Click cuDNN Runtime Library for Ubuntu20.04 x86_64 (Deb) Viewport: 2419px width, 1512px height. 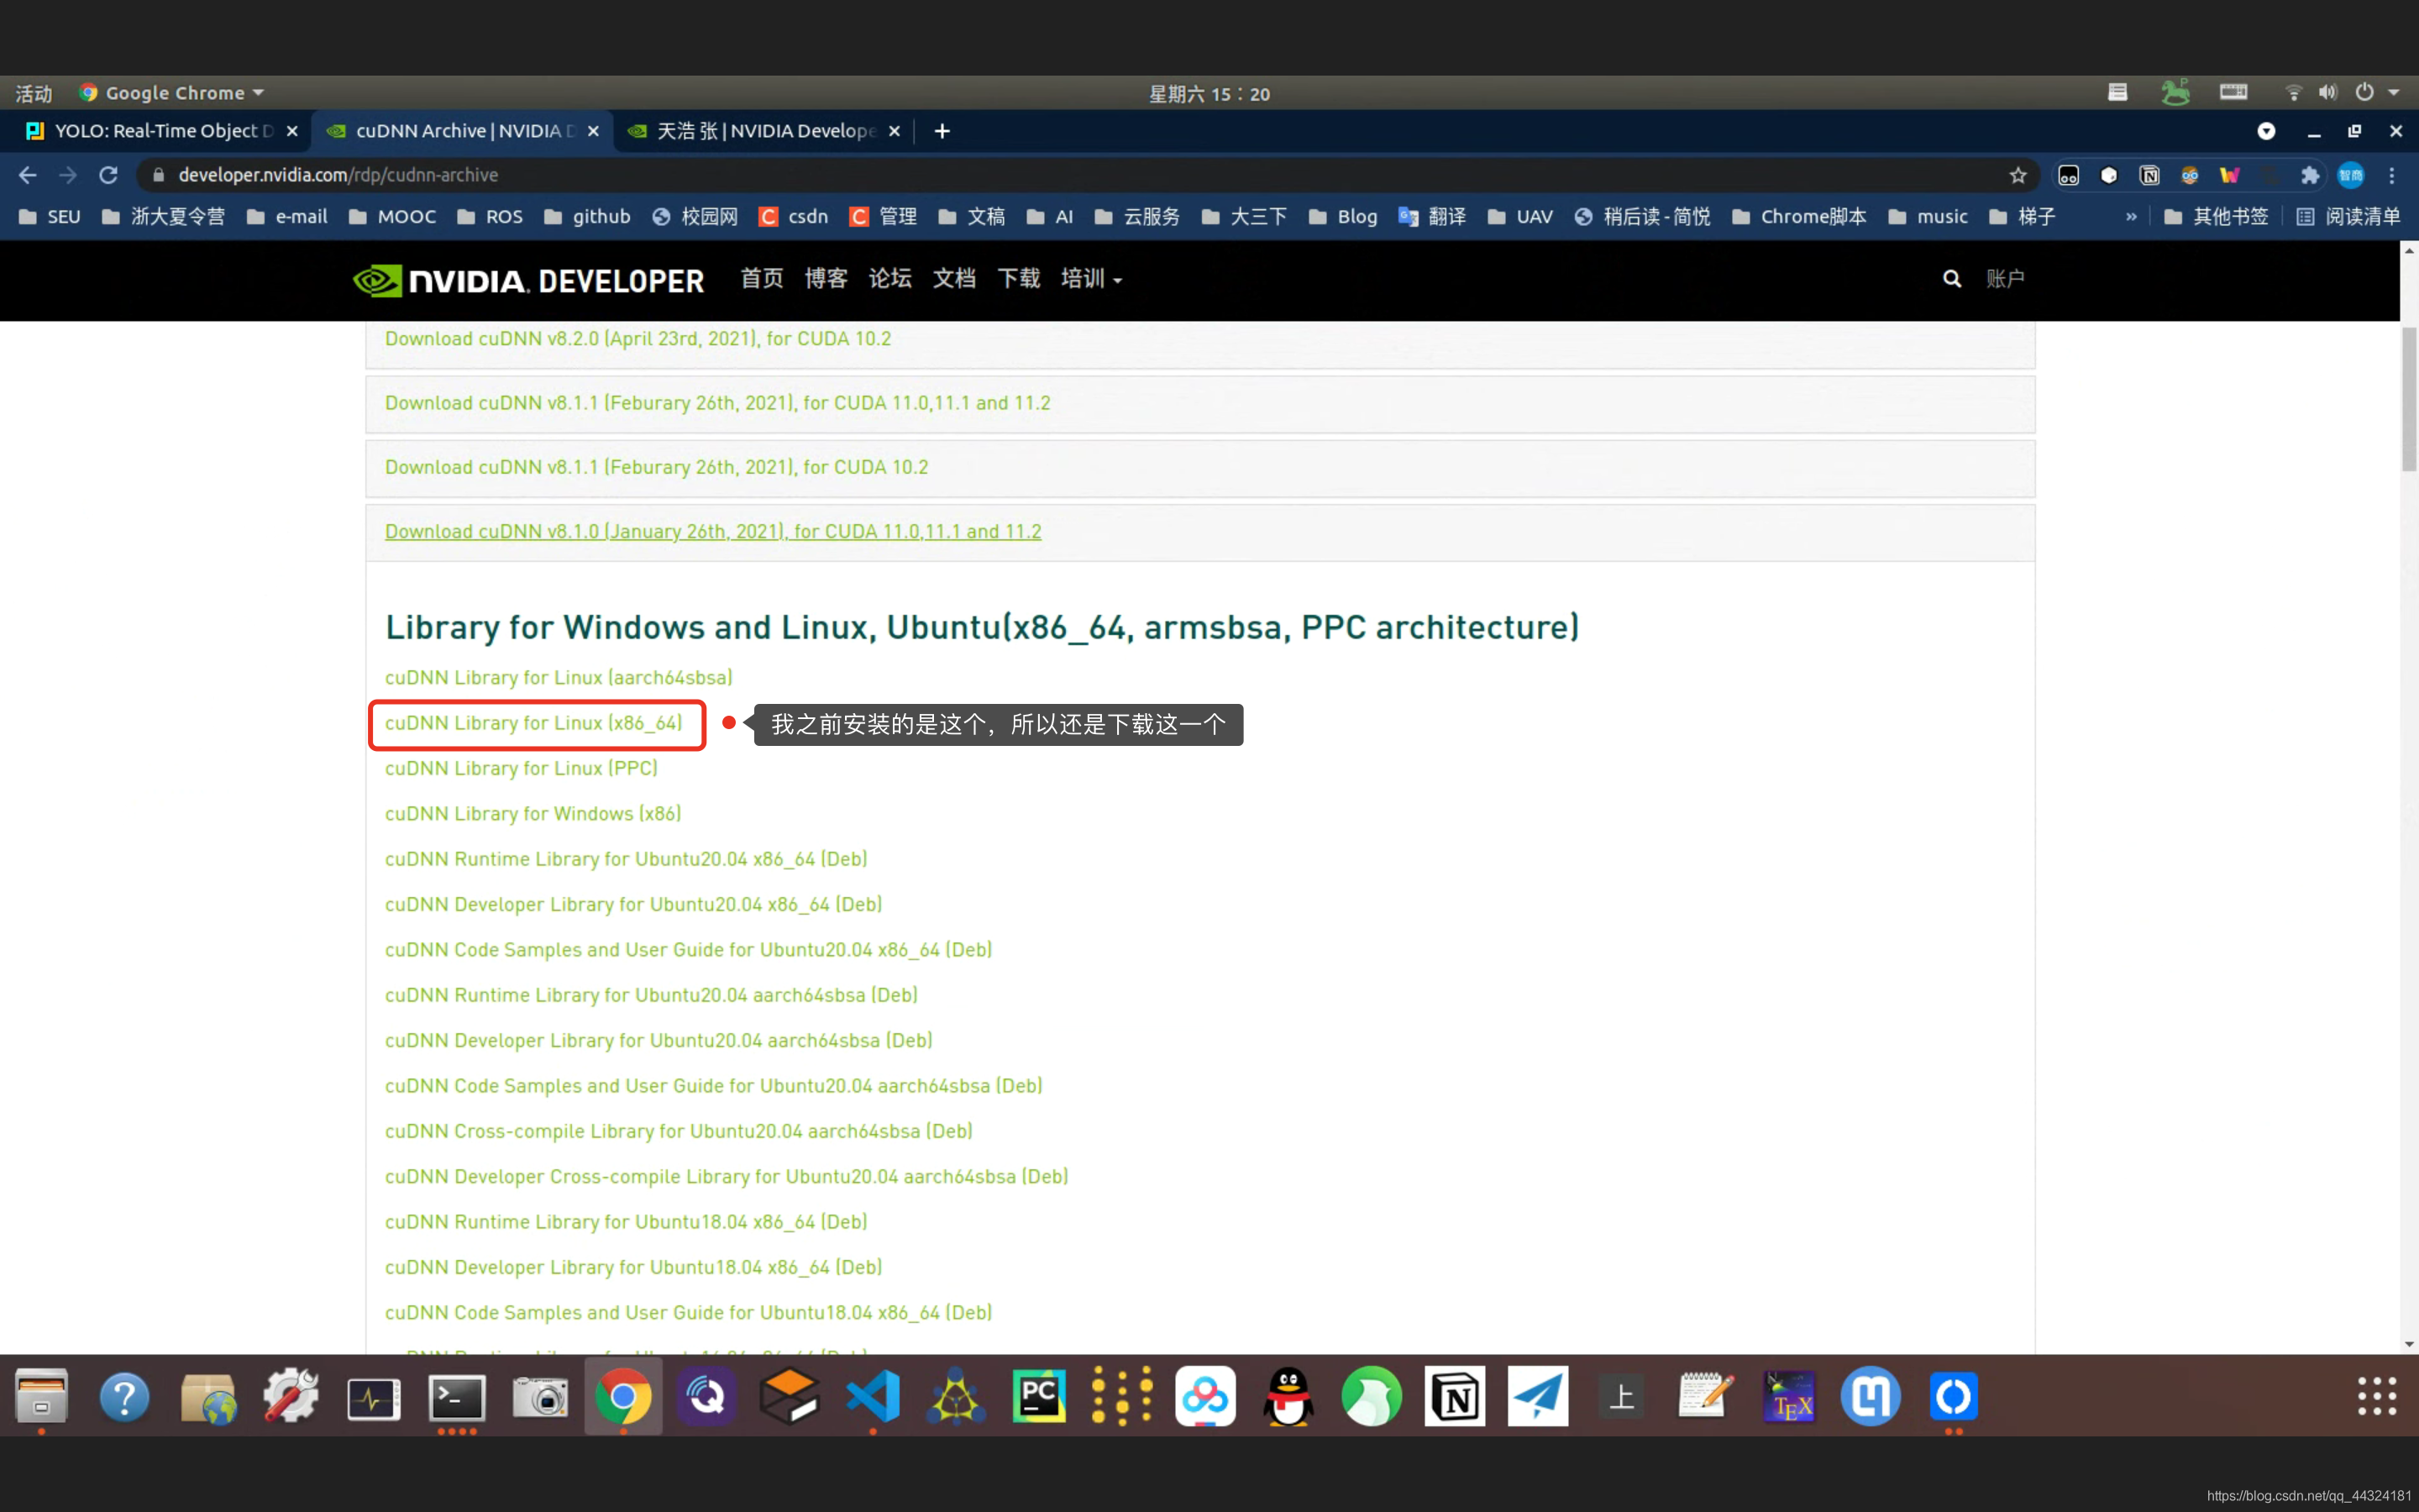pos(626,859)
